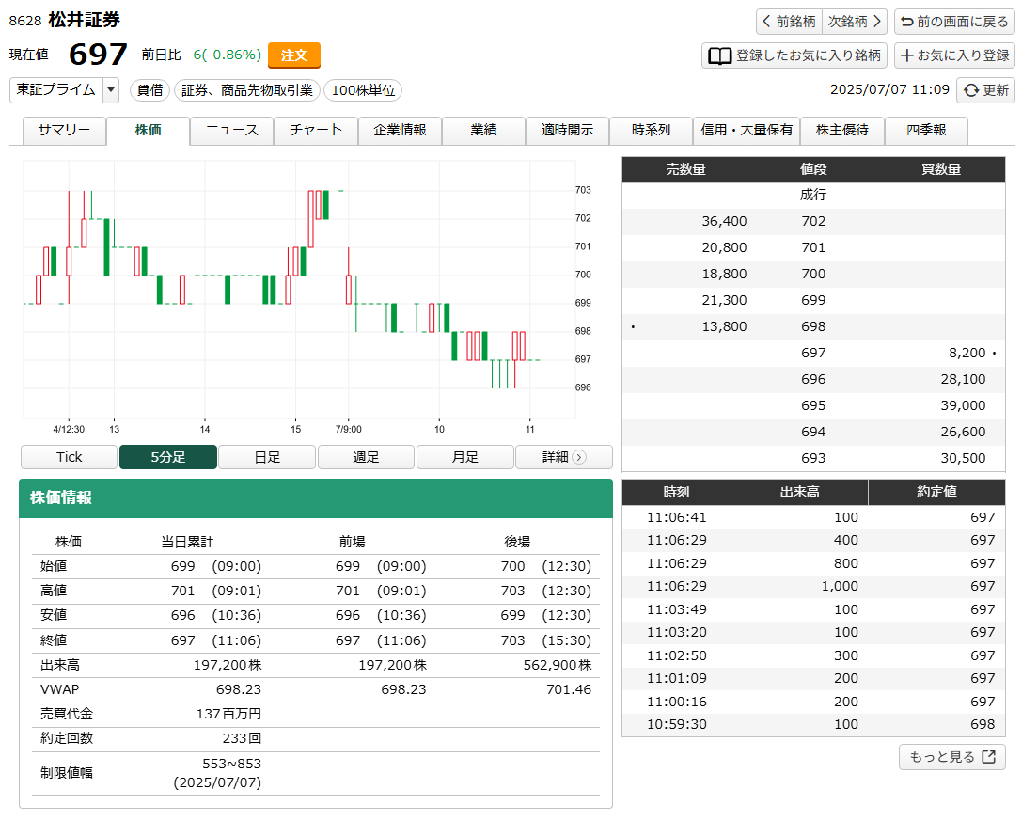Refresh quotes with 更新 button
Image resolution: width=1022 pixels, height=821 pixels.
[985, 90]
